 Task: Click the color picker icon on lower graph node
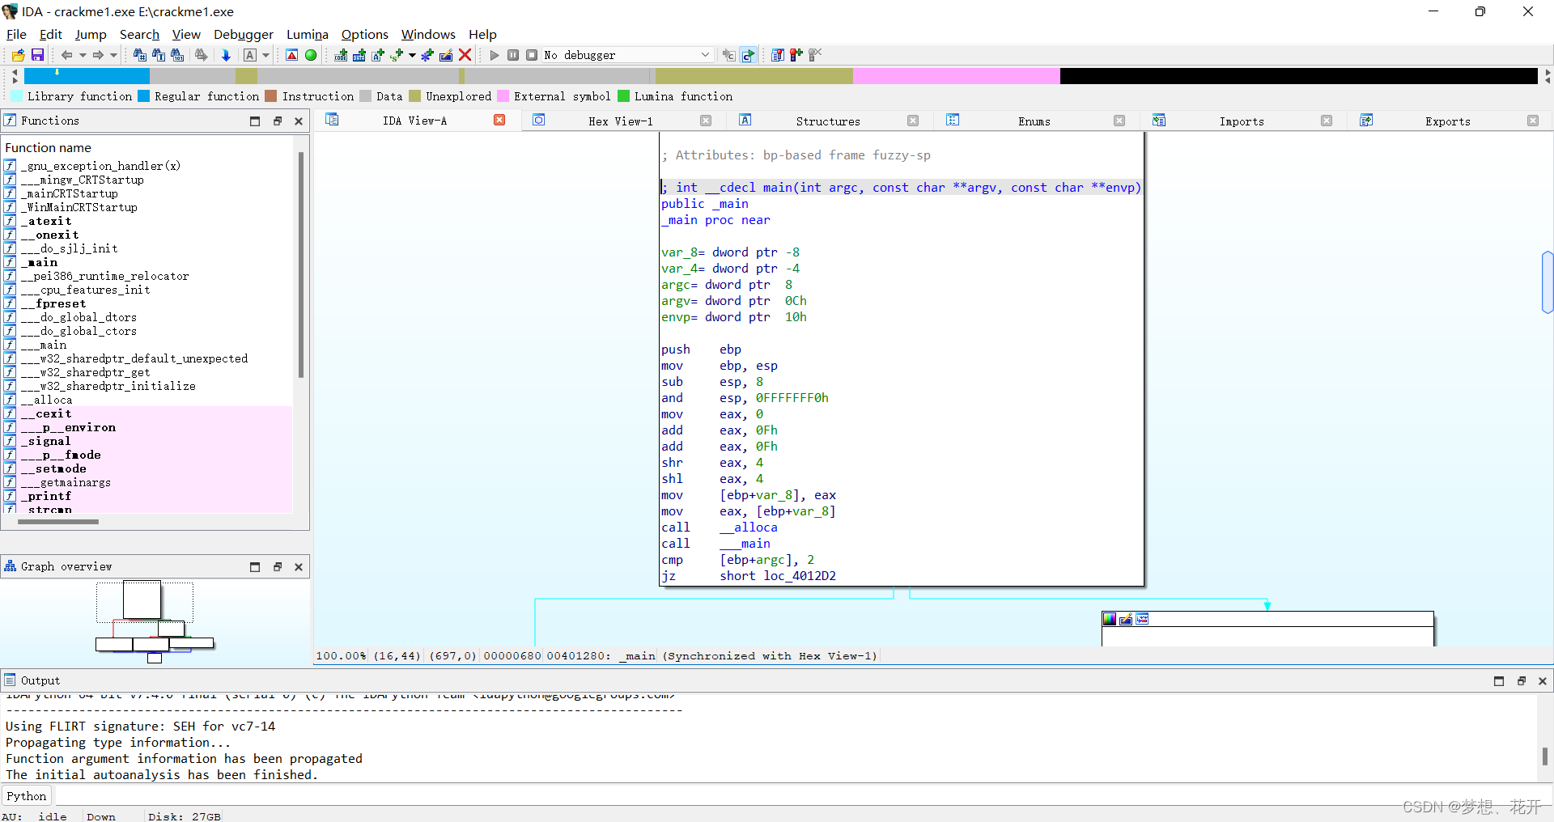click(x=1110, y=619)
